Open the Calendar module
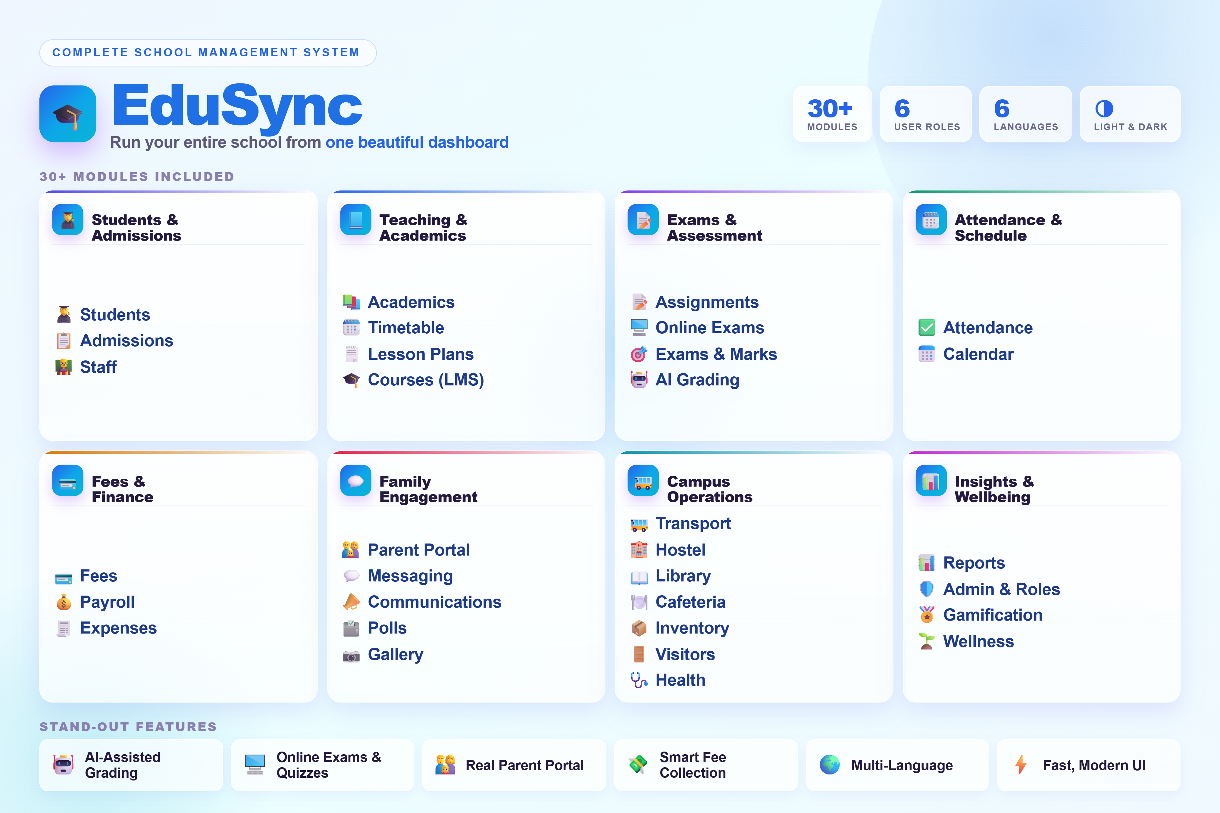The height and width of the screenshot is (813, 1220). (978, 354)
